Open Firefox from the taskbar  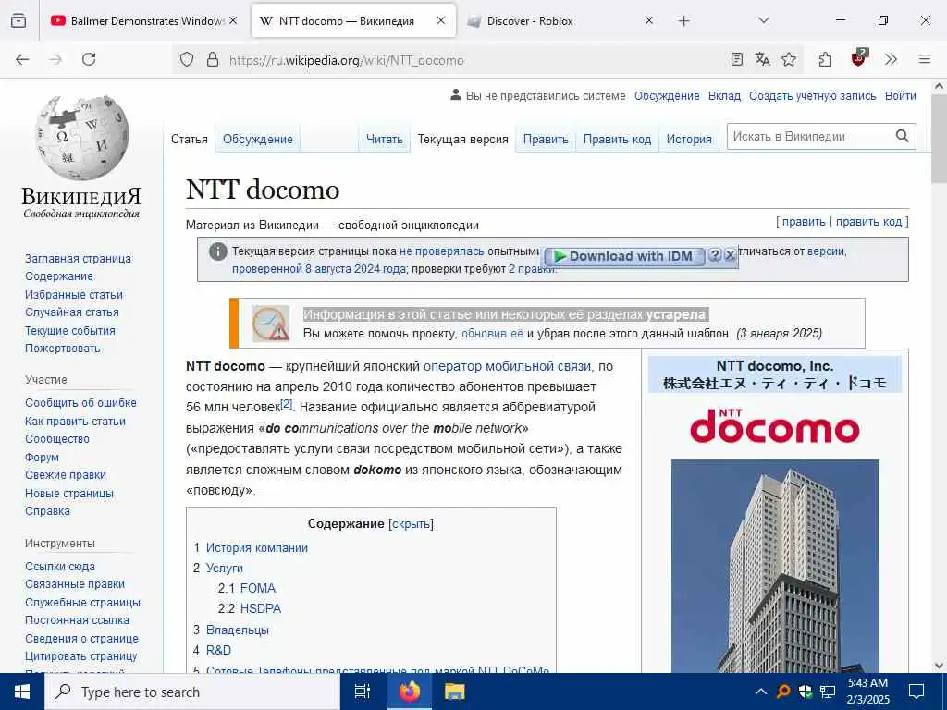409,692
